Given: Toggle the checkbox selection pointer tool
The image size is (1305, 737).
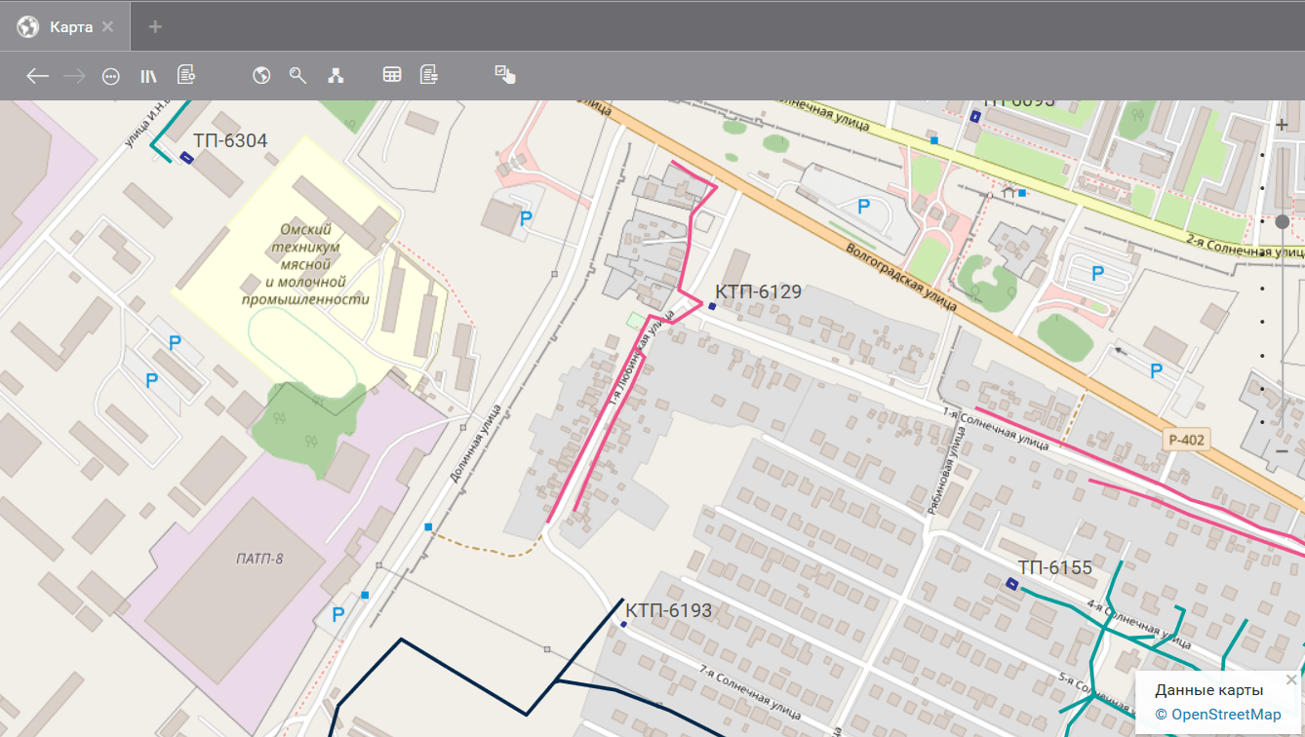Looking at the screenshot, I should (x=504, y=75).
